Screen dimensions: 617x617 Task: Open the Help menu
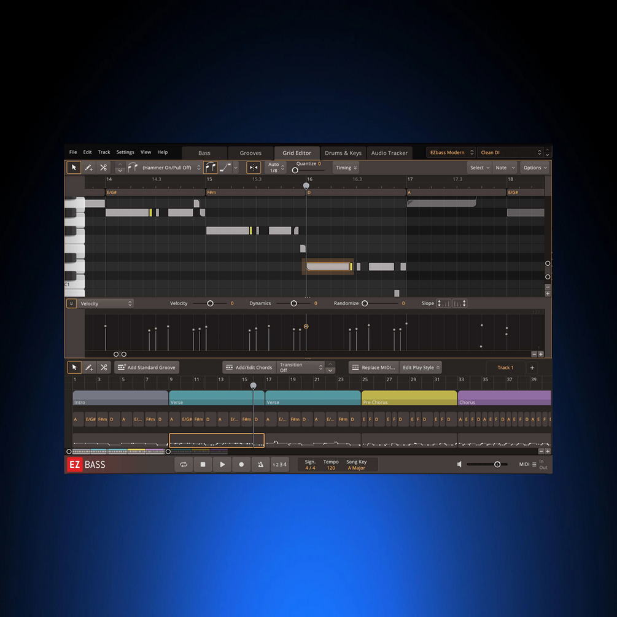pyautogui.click(x=163, y=152)
